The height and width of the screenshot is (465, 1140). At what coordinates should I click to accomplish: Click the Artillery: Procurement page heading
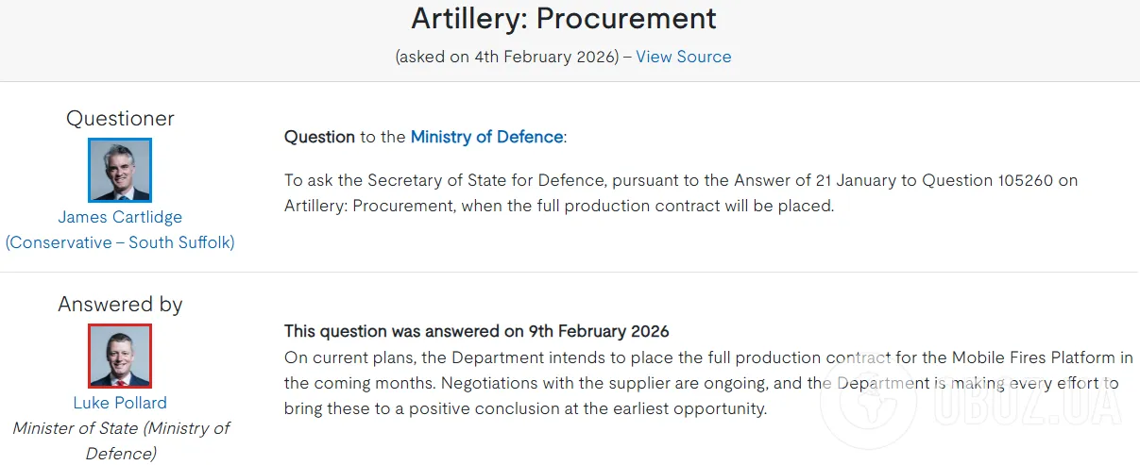pos(564,18)
